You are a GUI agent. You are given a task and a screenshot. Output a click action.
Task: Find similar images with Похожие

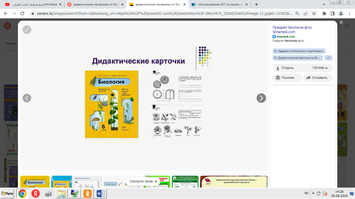point(287,78)
